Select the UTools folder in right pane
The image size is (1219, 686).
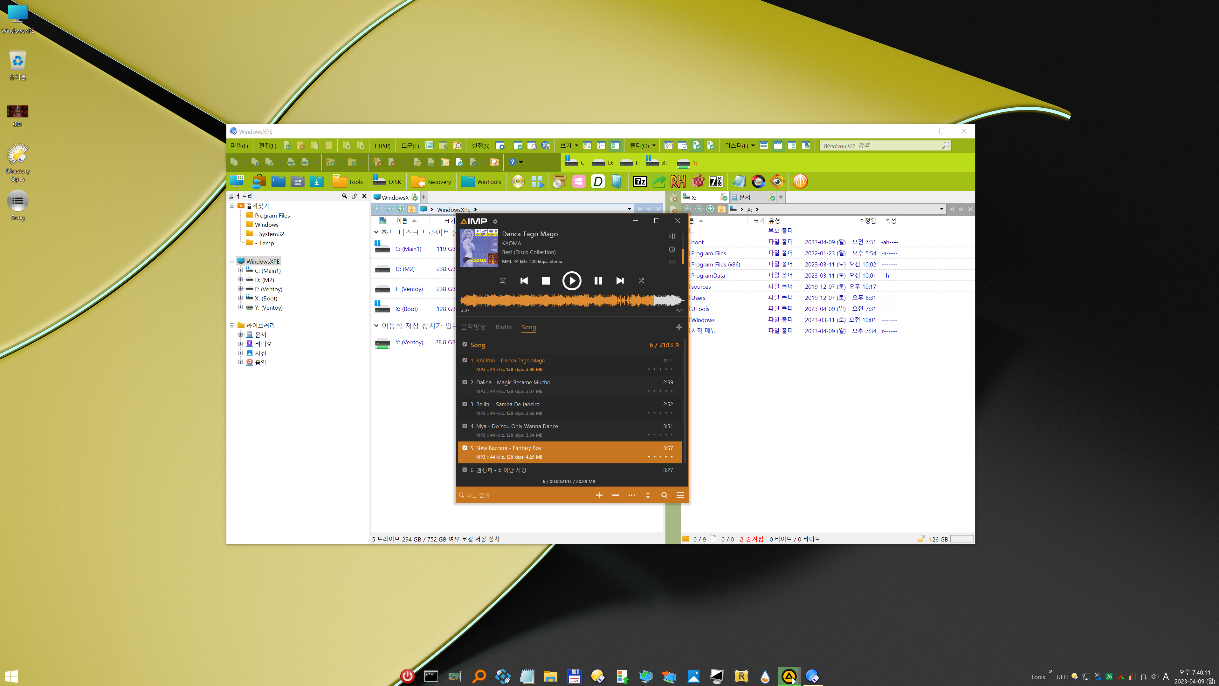coord(700,309)
